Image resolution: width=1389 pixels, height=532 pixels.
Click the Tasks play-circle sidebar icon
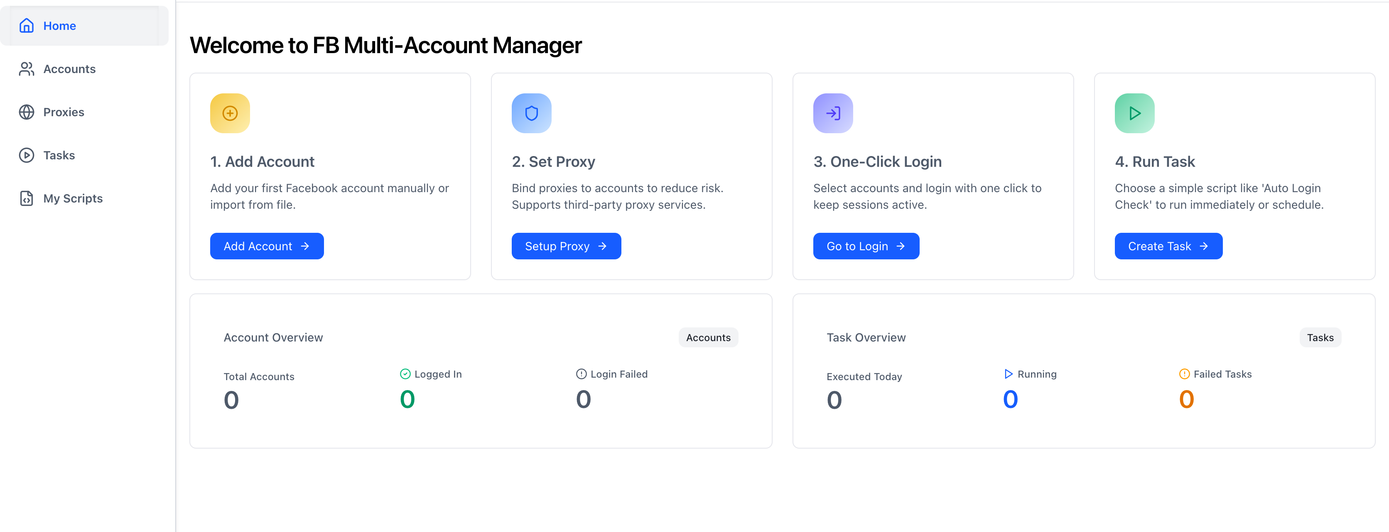pyautogui.click(x=27, y=155)
